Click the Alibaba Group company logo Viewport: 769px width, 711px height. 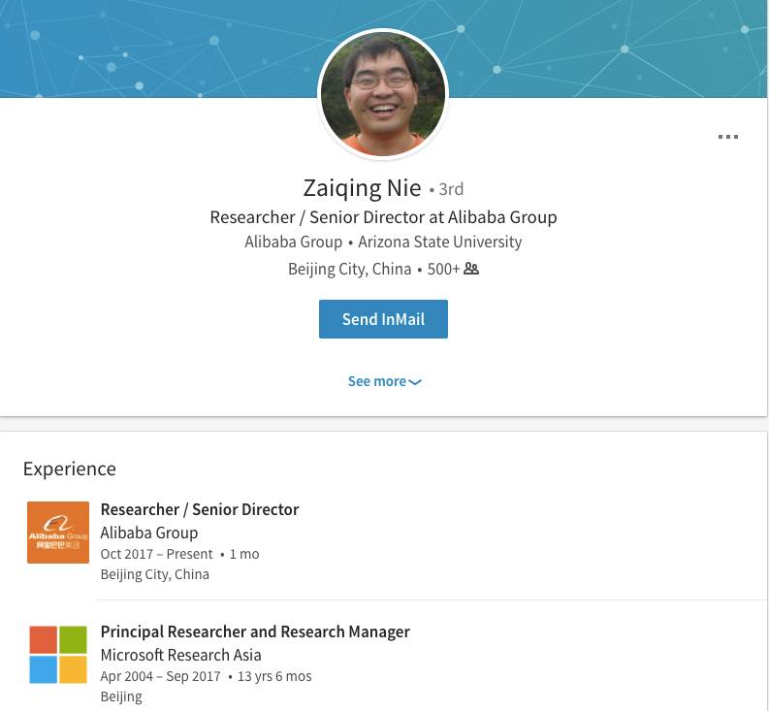58,533
